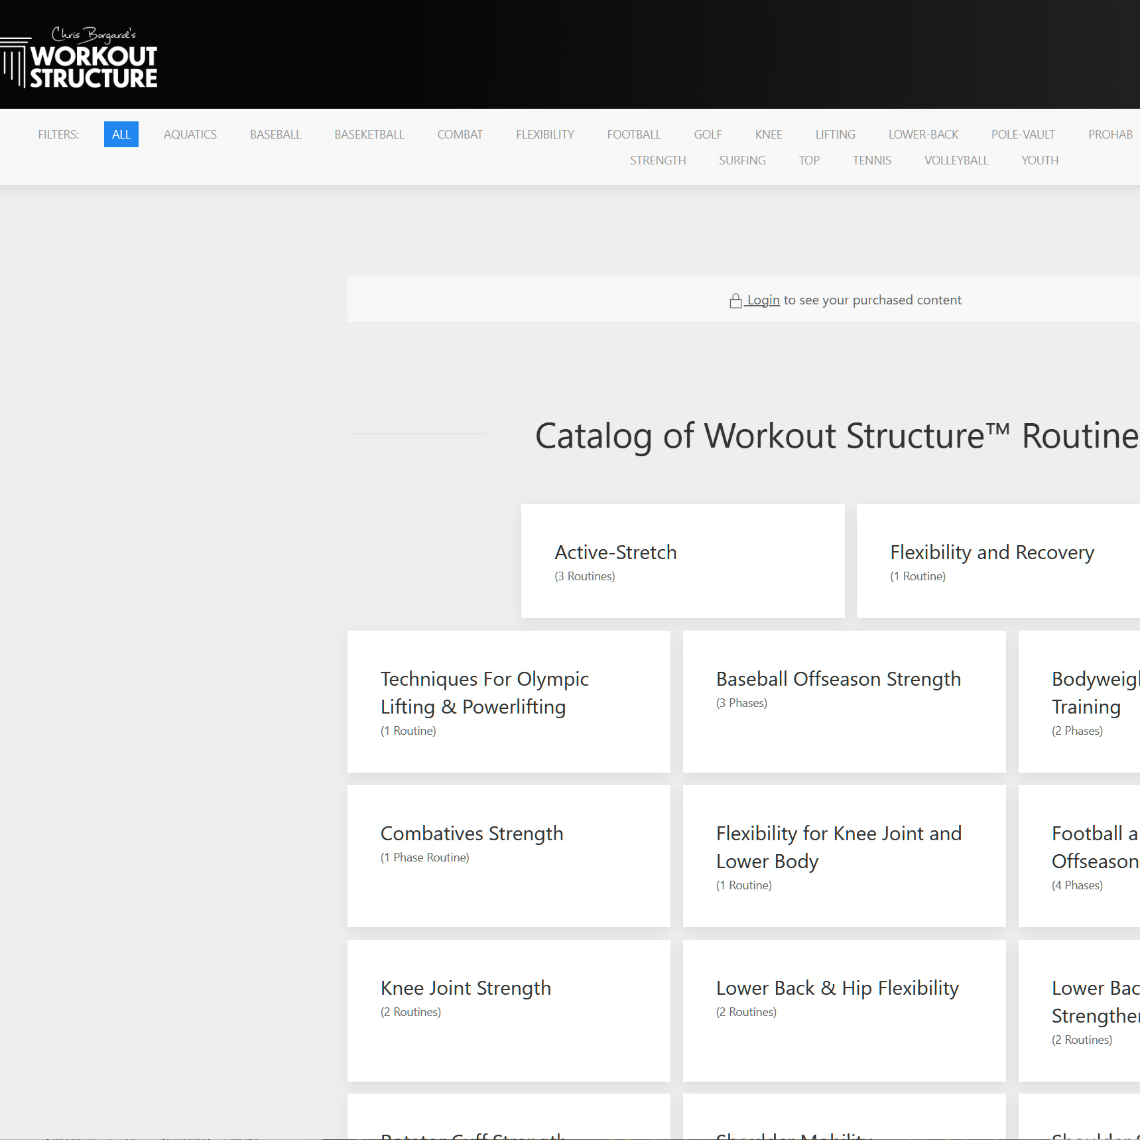This screenshot has width=1140, height=1140.
Task: Filter by LOWER-BACK category
Action: point(923,135)
